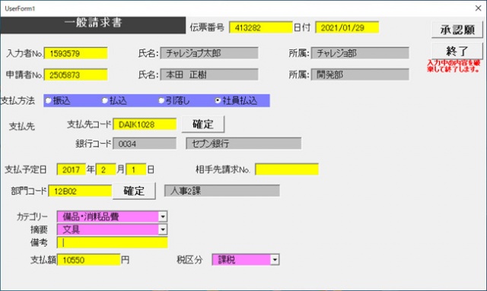Focus the 備考 text field
The width and height of the screenshot is (487, 291).
pyautogui.click(x=112, y=242)
